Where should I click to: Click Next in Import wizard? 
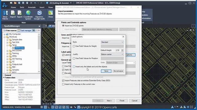(x=110, y=101)
